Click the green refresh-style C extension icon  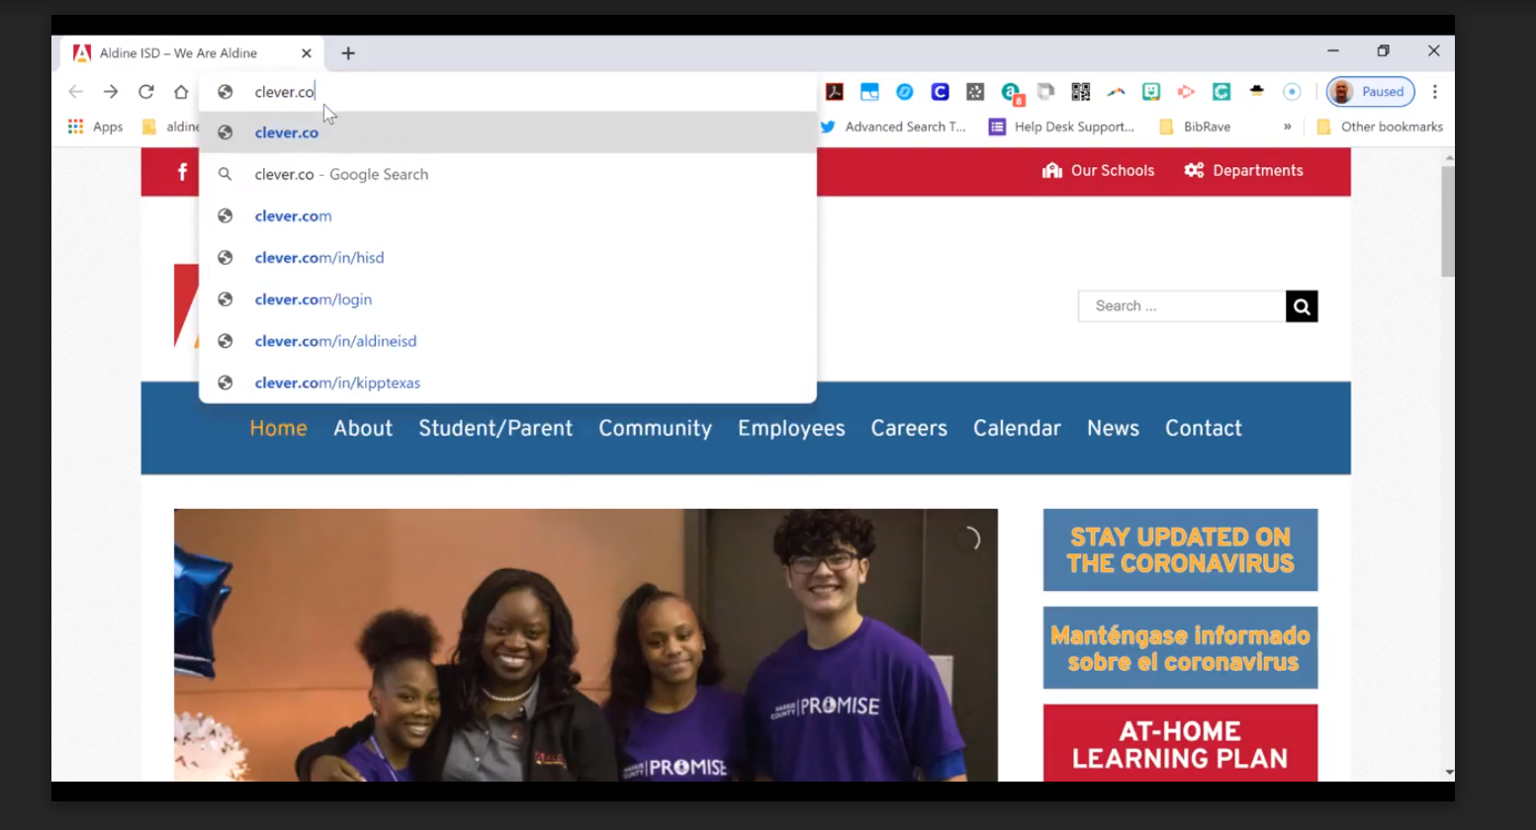pos(1221,92)
